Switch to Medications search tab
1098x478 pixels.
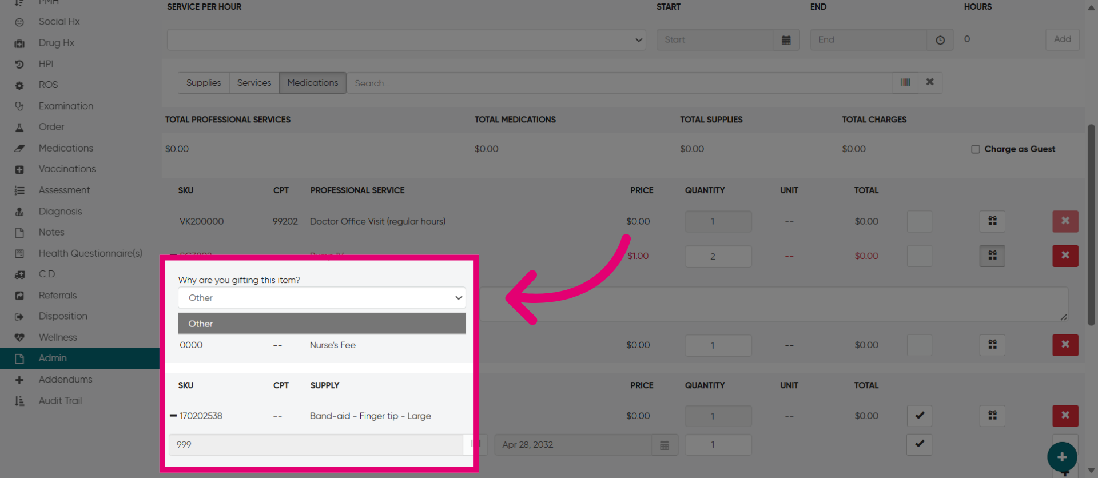pyautogui.click(x=313, y=83)
